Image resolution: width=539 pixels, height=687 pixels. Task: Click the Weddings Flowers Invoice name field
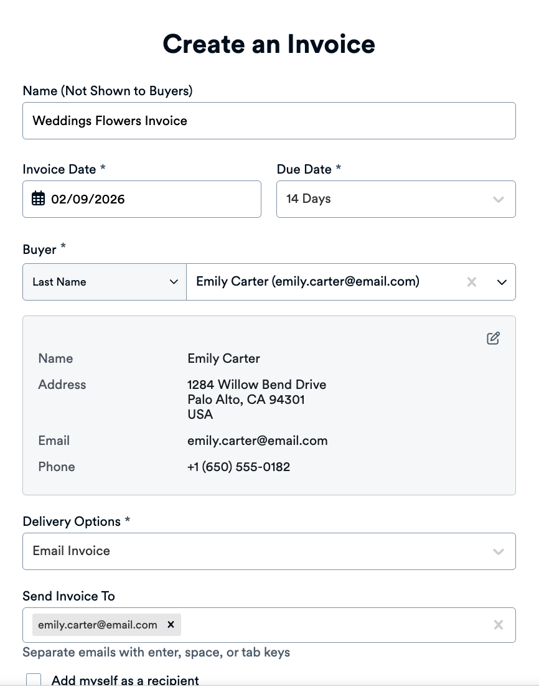269,121
